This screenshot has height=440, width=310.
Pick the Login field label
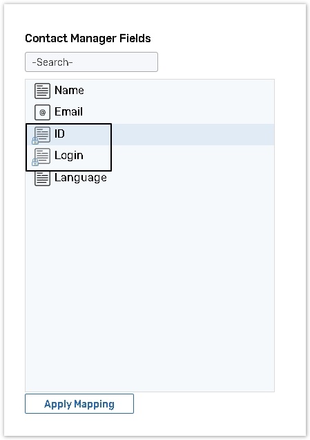coord(69,156)
